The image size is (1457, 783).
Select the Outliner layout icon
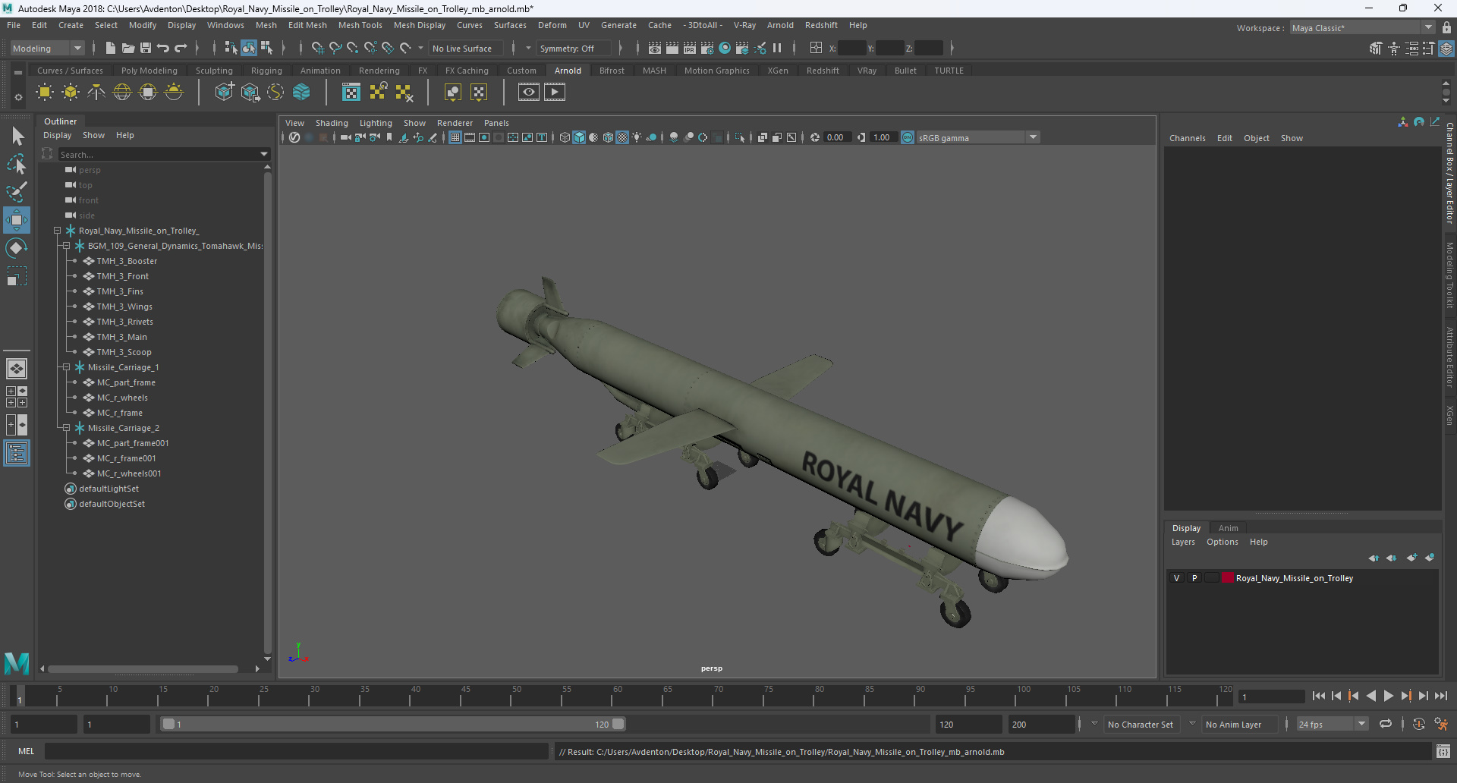tap(17, 453)
